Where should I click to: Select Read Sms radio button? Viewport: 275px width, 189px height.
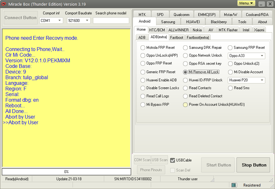(231, 88)
